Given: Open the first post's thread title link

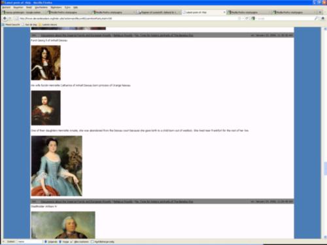Looking at the screenshot, I should (163, 35).
